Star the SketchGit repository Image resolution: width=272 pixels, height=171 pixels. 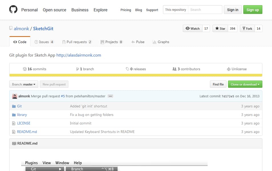[x=220, y=28]
